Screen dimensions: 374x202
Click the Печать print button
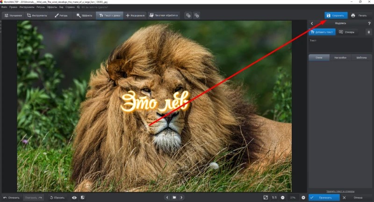pos(359,15)
